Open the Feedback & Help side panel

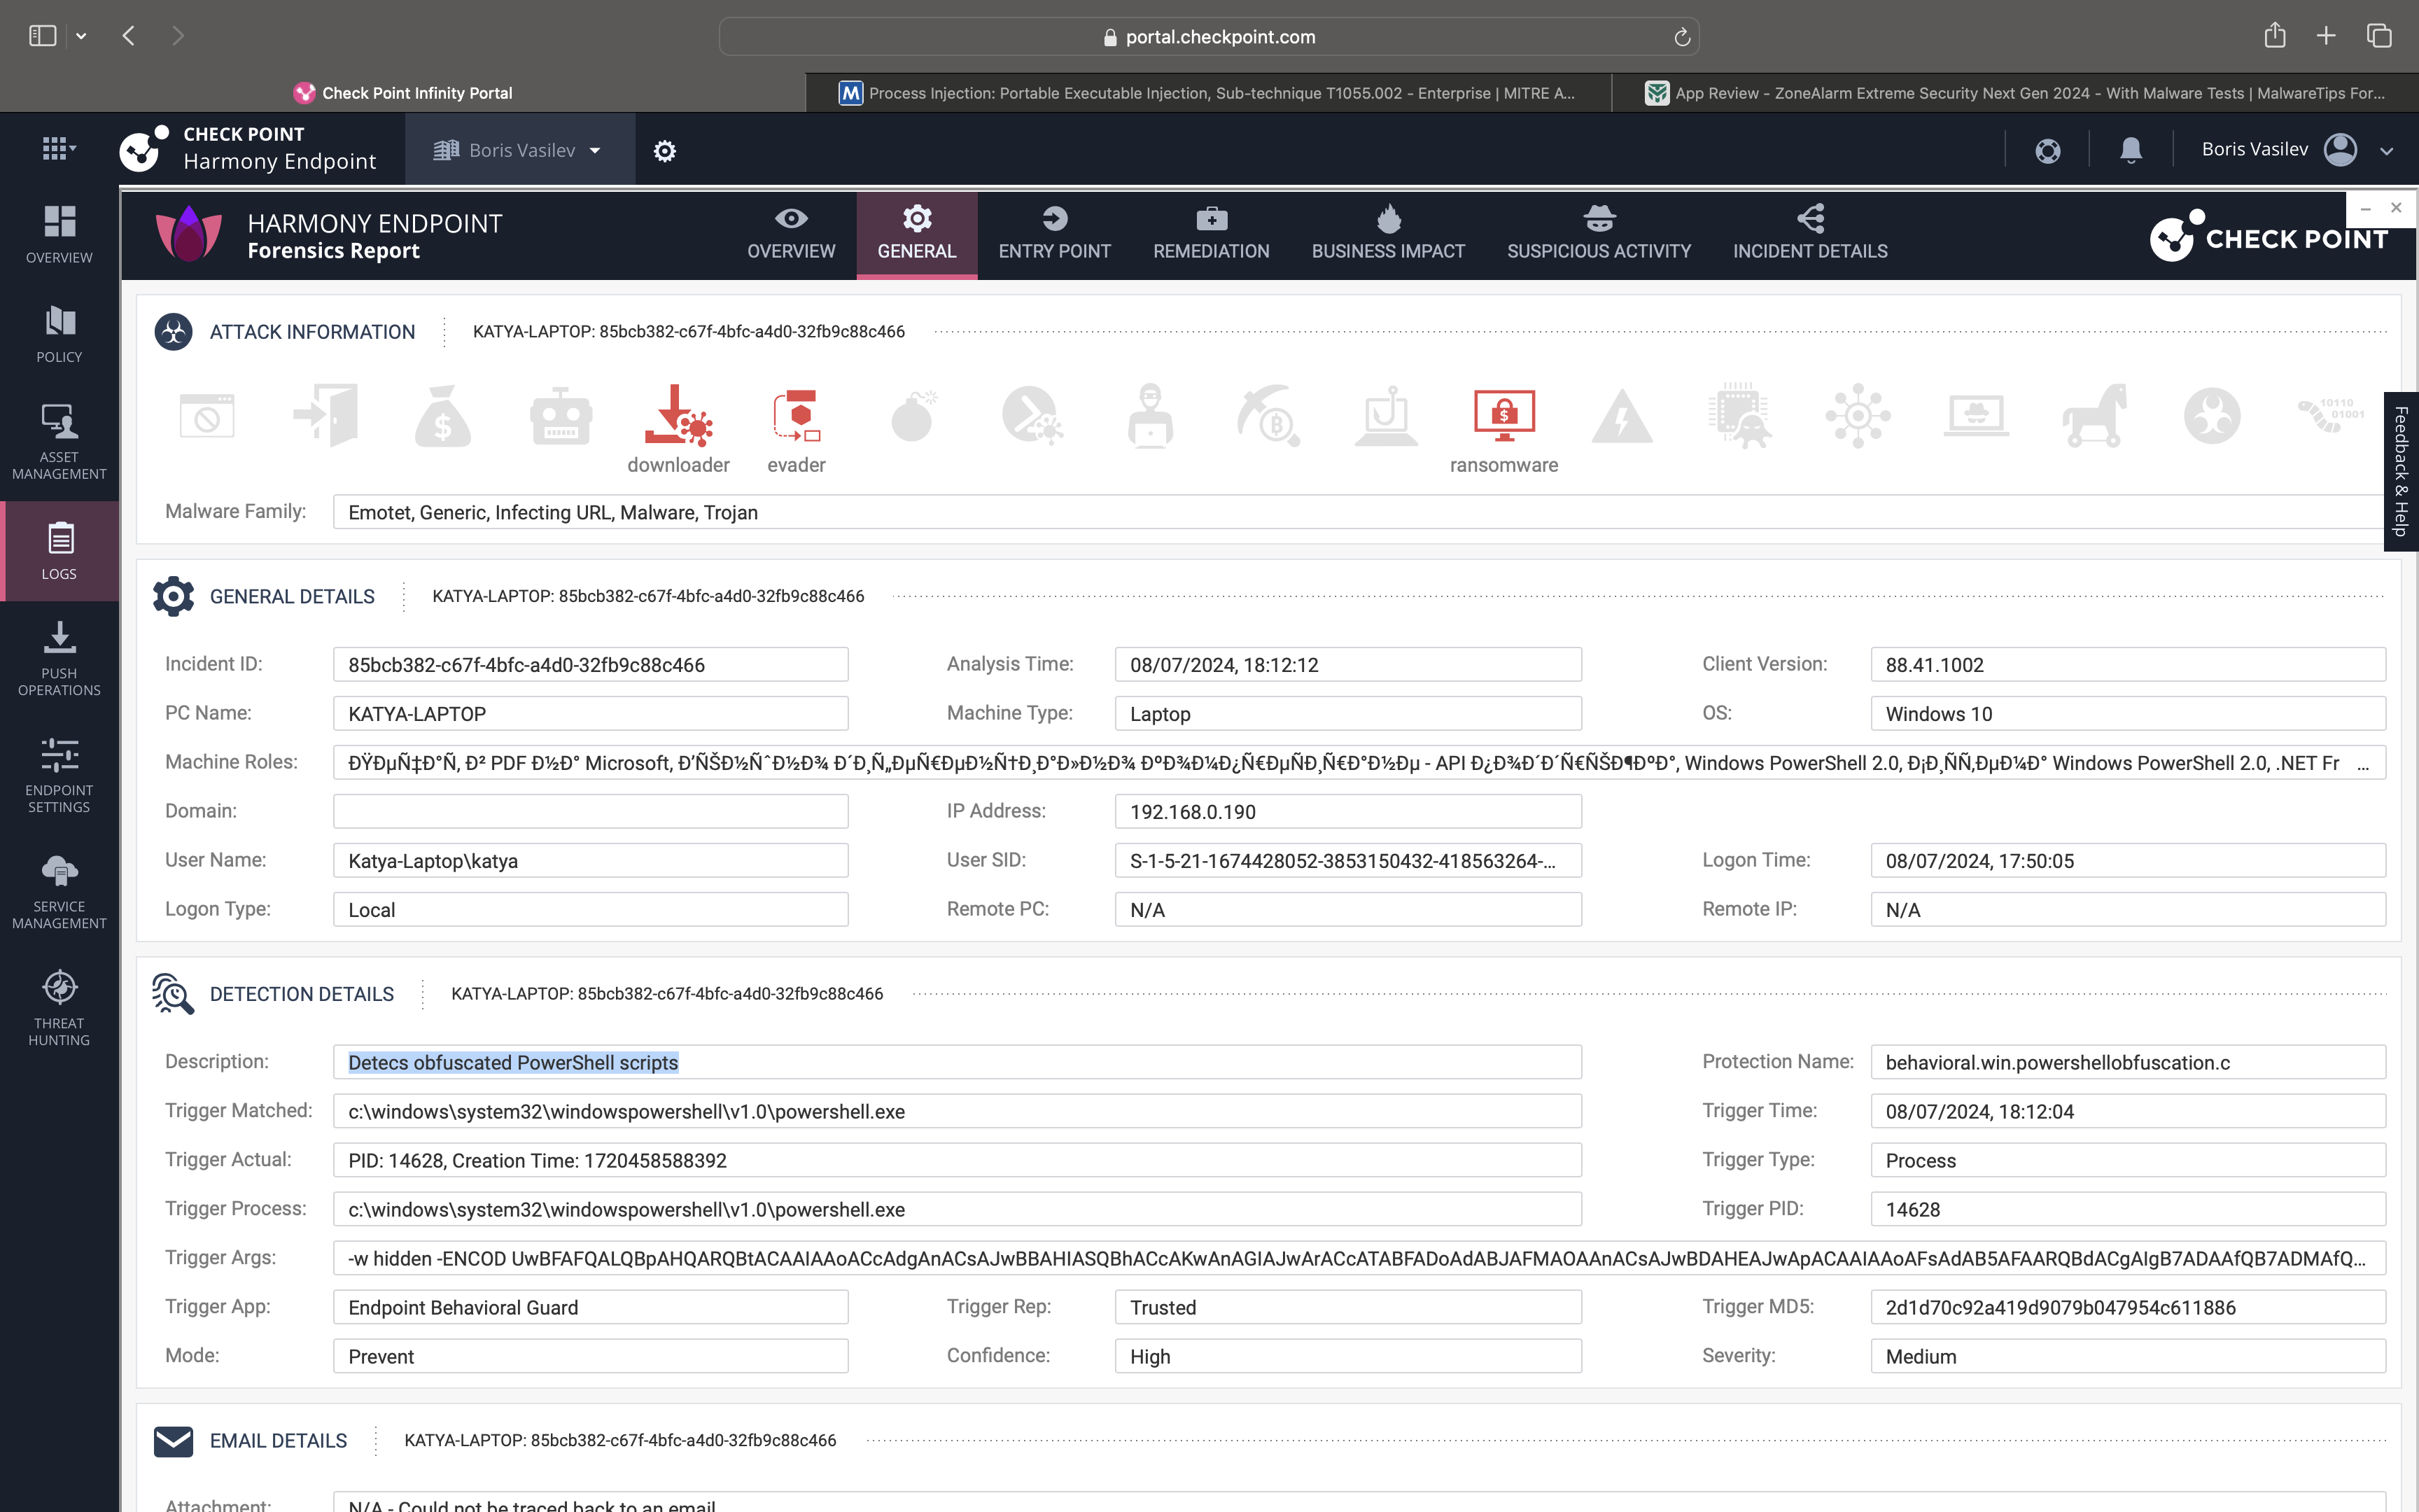click(2401, 471)
